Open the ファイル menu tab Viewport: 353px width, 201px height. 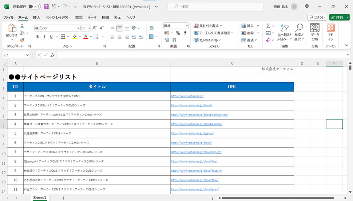[8, 17]
